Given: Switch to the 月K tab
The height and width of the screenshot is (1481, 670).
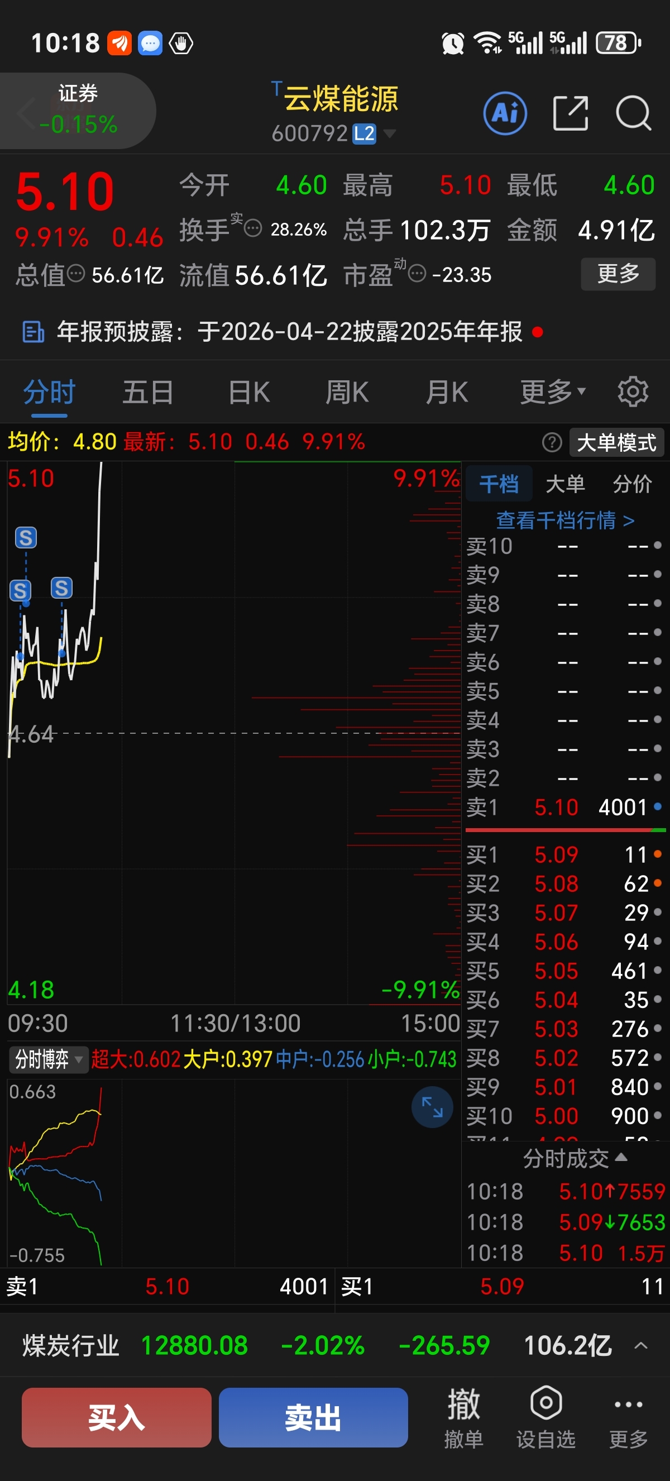Looking at the screenshot, I should tap(447, 392).
